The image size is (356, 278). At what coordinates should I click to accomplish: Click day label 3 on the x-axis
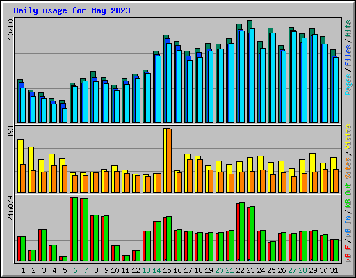coord(44,270)
